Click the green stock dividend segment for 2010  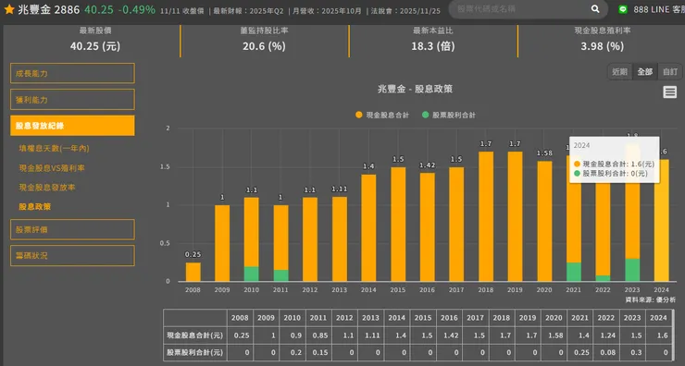pyautogui.click(x=251, y=274)
